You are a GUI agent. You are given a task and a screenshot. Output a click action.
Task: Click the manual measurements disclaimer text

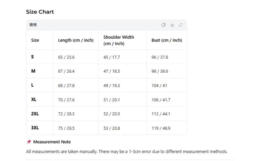127,152
